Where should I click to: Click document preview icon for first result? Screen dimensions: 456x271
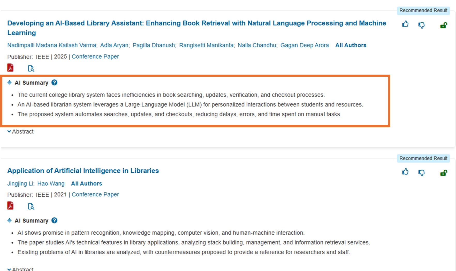(31, 68)
